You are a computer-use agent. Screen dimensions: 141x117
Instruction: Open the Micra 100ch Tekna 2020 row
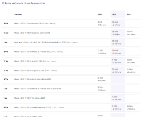(71, 115)
